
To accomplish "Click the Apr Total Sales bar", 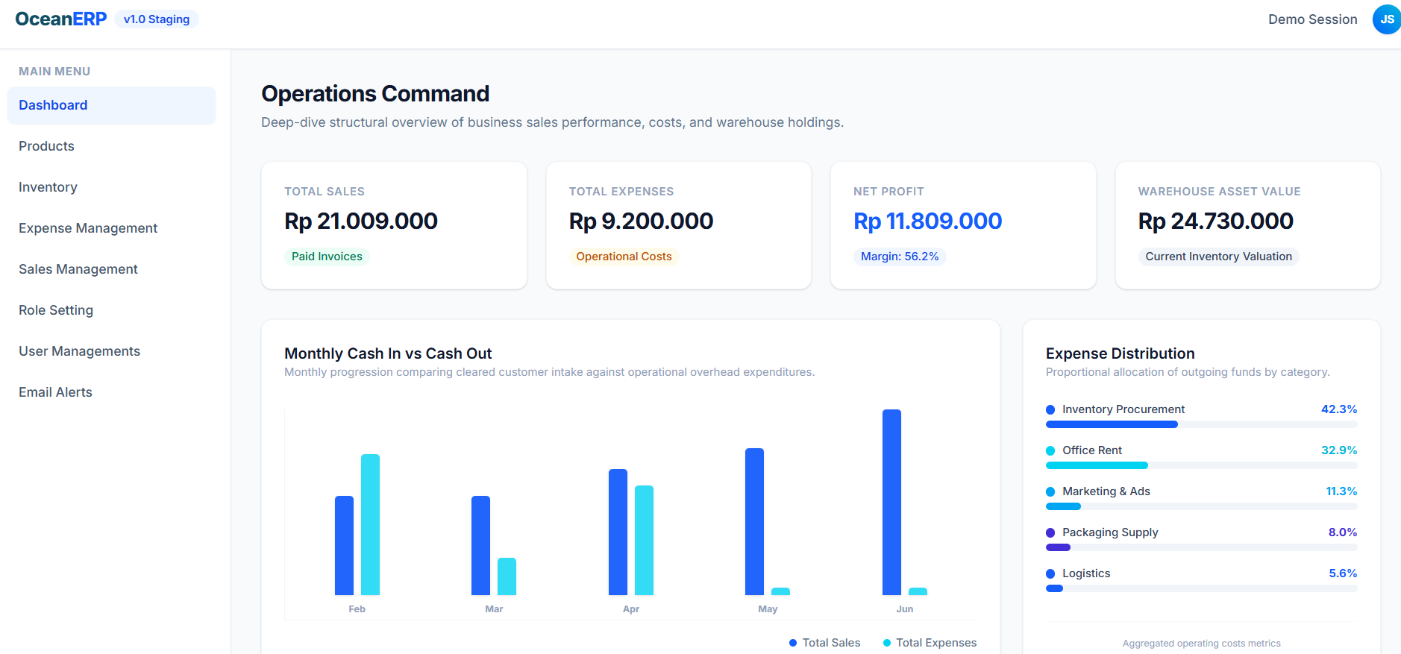I will click(618, 532).
